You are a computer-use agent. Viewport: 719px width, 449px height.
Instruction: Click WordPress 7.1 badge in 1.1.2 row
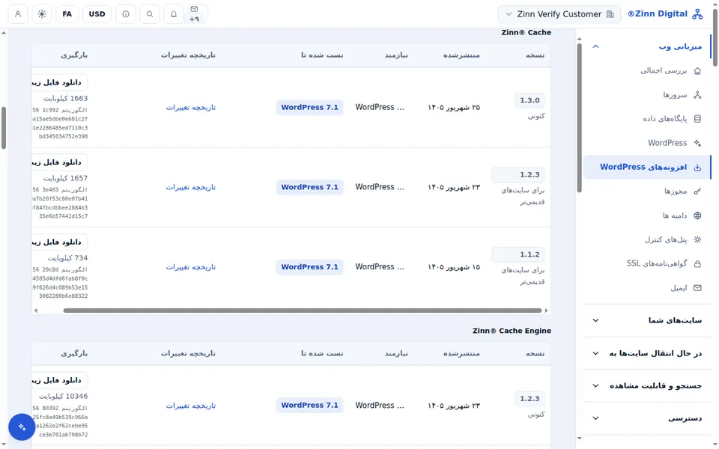click(309, 267)
